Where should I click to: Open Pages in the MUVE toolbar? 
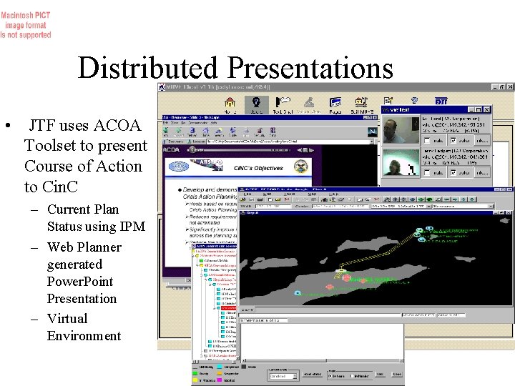point(335,104)
